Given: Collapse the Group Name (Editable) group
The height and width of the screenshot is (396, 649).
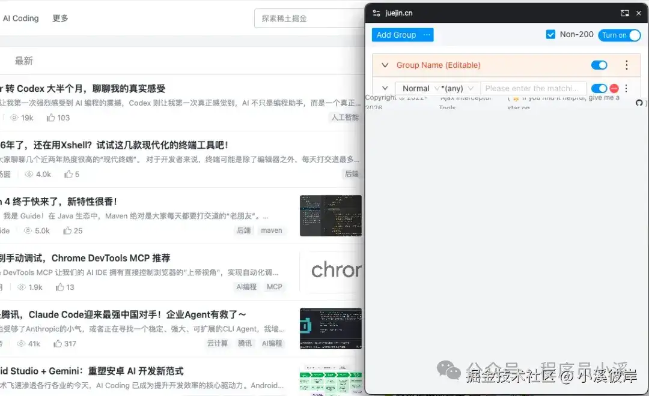Looking at the screenshot, I should 385,65.
